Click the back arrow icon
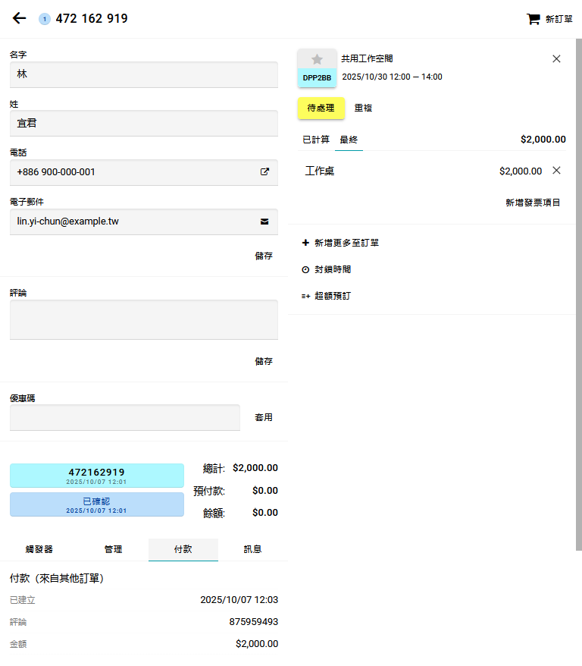The height and width of the screenshot is (666, 582). pos(20,18)
